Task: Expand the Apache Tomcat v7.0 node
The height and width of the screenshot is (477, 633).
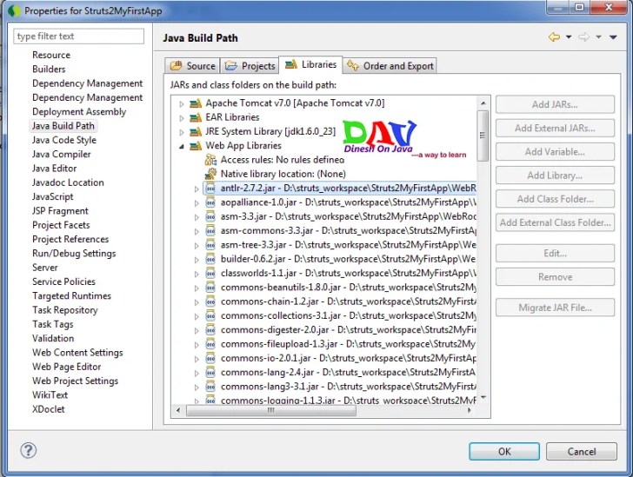Action: coord(182,104)
